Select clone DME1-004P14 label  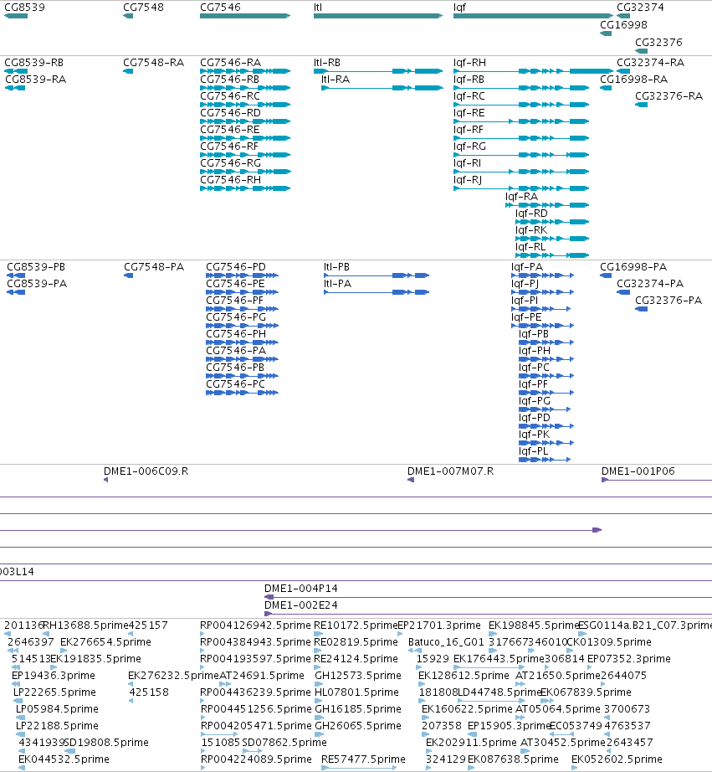301,589
